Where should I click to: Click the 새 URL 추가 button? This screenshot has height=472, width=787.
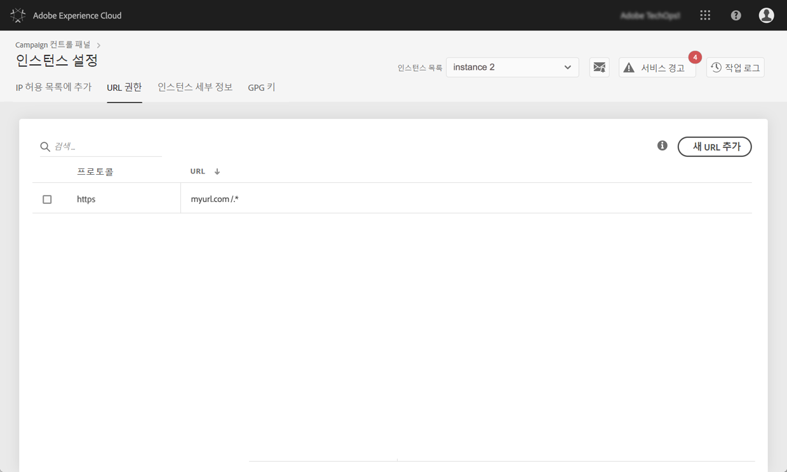click(x=715, y=147)
